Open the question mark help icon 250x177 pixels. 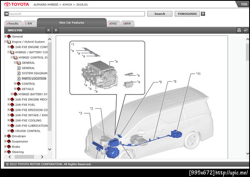coord(203,14)
